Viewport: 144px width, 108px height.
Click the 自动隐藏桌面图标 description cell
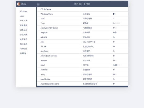[90, 84]
